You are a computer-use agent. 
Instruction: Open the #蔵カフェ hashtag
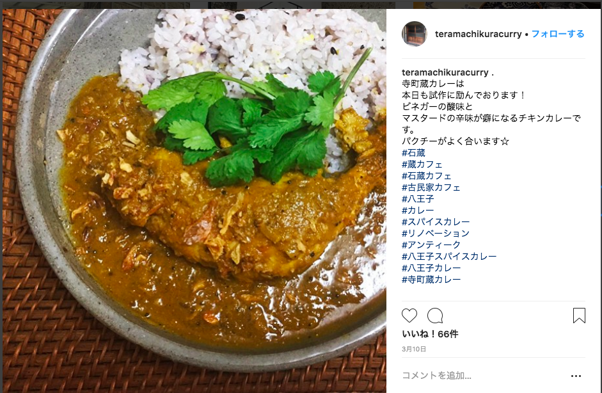tap(422, 164)
